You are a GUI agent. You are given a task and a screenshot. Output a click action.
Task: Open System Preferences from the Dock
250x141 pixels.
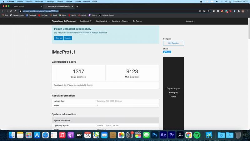click(130, 135)
